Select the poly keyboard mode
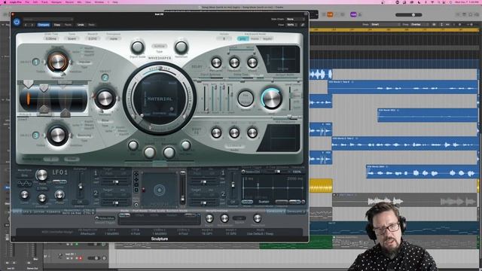 tap(243, 38)
